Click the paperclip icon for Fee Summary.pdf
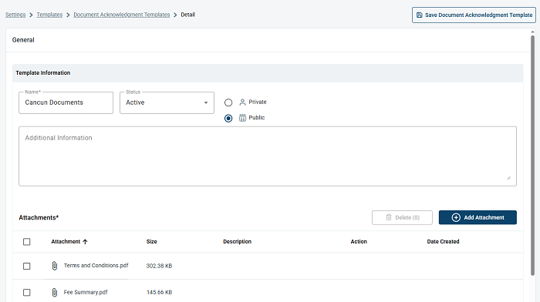Screen dimensions: 540x302 click(x=55, y=292)
